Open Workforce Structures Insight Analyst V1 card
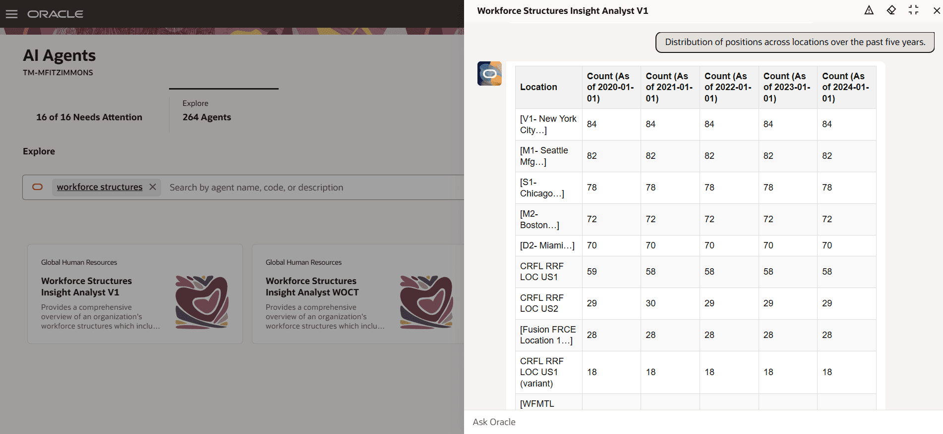The height and width of the screenshot is (434, 943). point(86,287)
